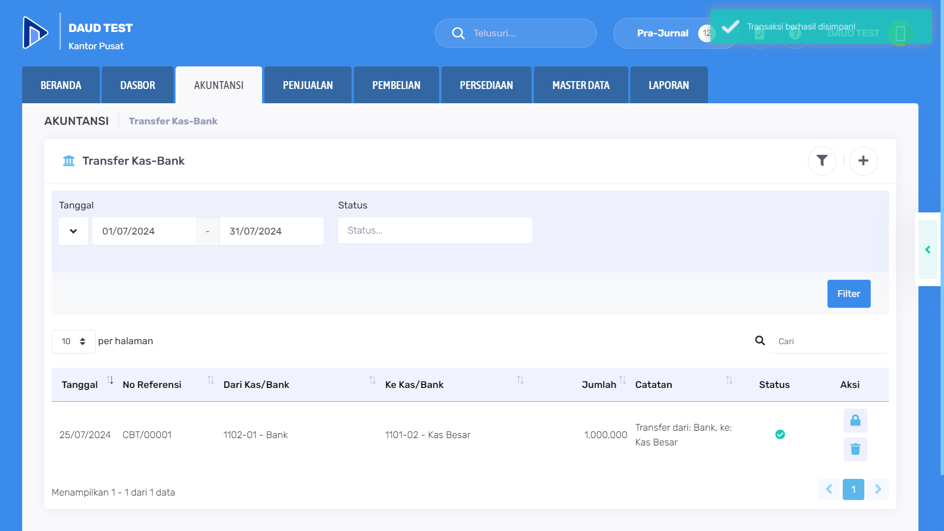Sort by Tanggal column arrows

point(110,380)
